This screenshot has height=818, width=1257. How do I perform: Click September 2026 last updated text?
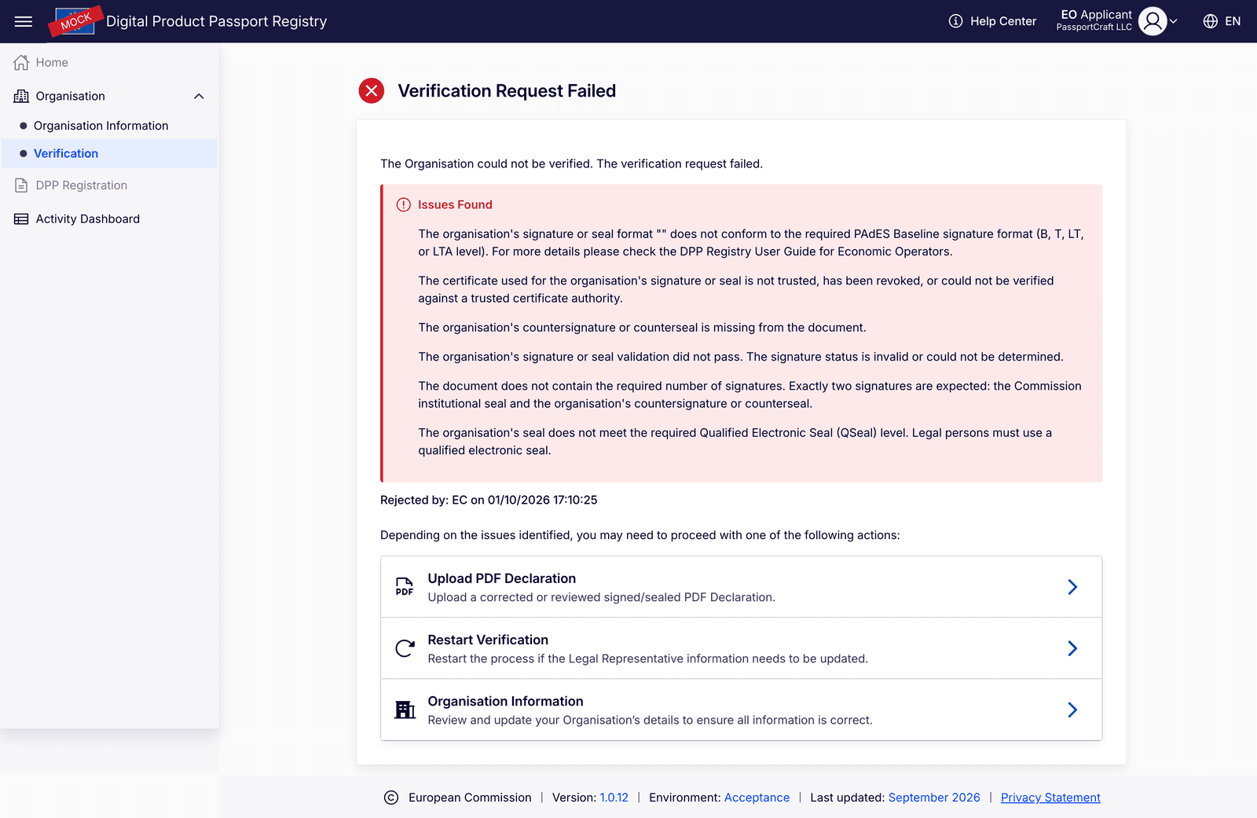[x=934, y=798]
